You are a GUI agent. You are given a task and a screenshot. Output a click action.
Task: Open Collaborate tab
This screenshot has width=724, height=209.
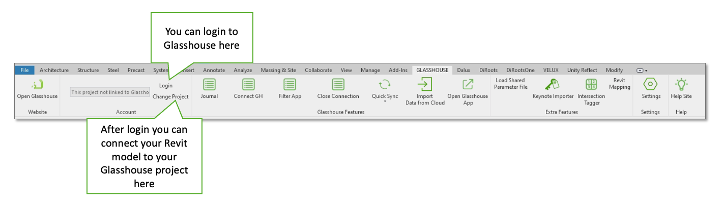click(x=318, y=70)
